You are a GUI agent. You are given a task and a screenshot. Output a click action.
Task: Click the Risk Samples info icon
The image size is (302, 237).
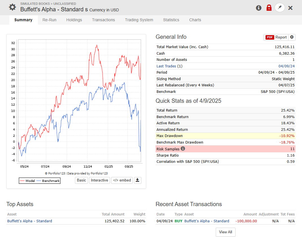[183, 149]
